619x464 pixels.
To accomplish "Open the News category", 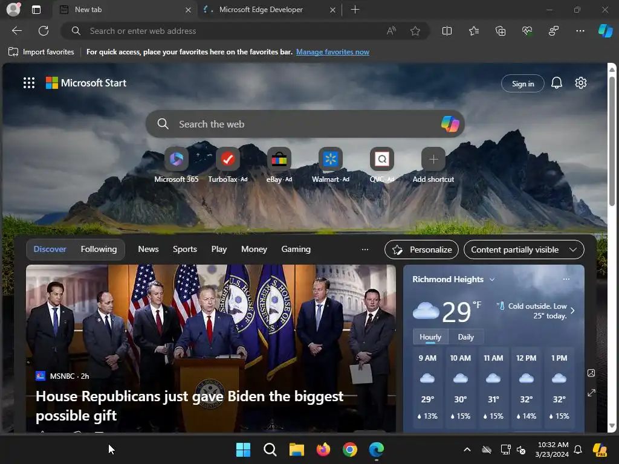I will (148, 249).
